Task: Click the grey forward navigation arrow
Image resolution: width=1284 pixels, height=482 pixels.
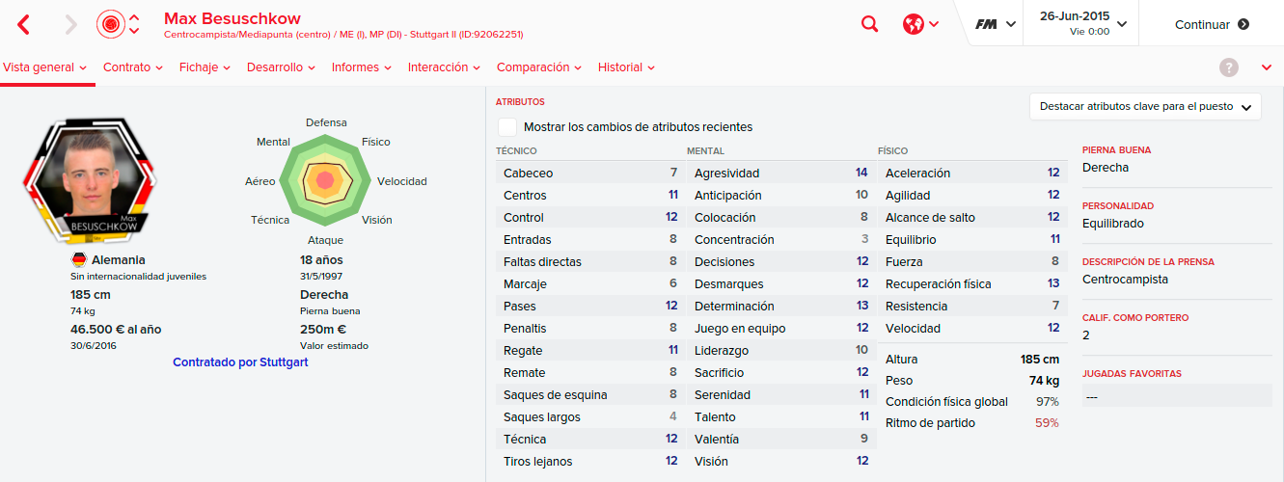Action: pyautogui.click(x=70, y=24)
